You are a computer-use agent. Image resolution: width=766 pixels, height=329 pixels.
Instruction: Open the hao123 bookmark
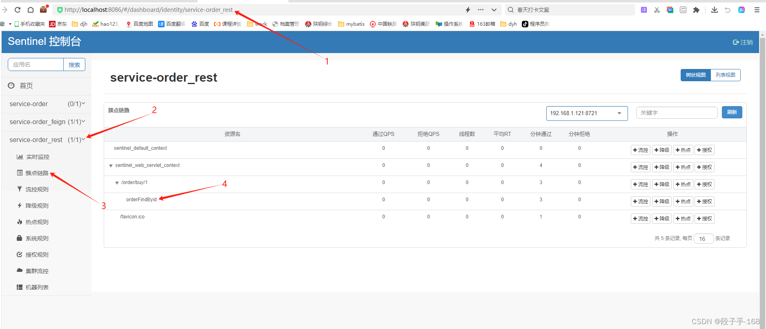[105, 24]
